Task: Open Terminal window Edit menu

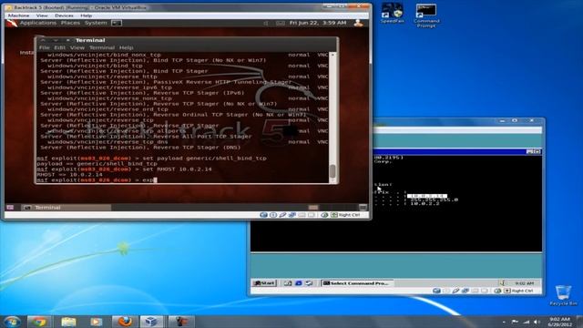Action: click(x=59, y=47)
